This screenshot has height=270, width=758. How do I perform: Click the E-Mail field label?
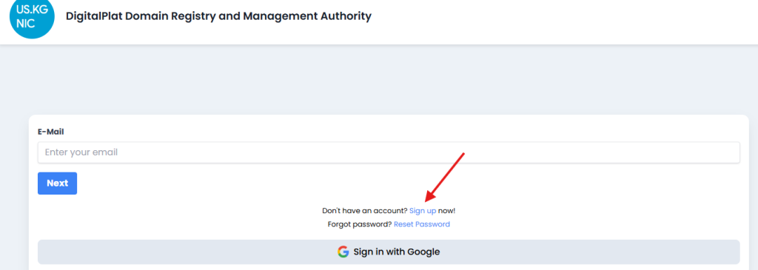pos(51,132)
